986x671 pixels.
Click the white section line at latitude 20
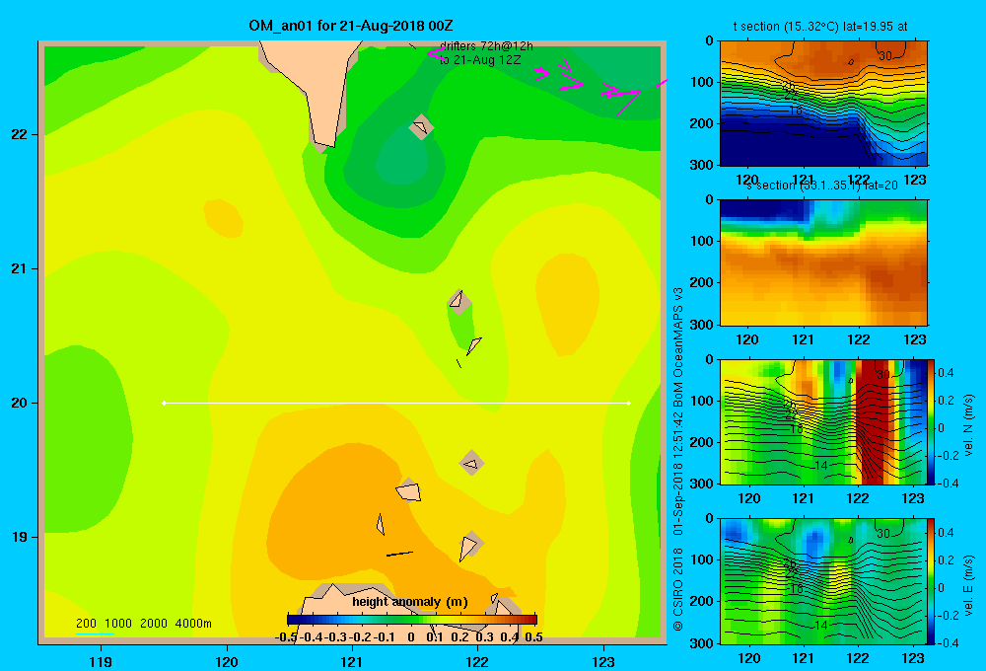[396, 403]
